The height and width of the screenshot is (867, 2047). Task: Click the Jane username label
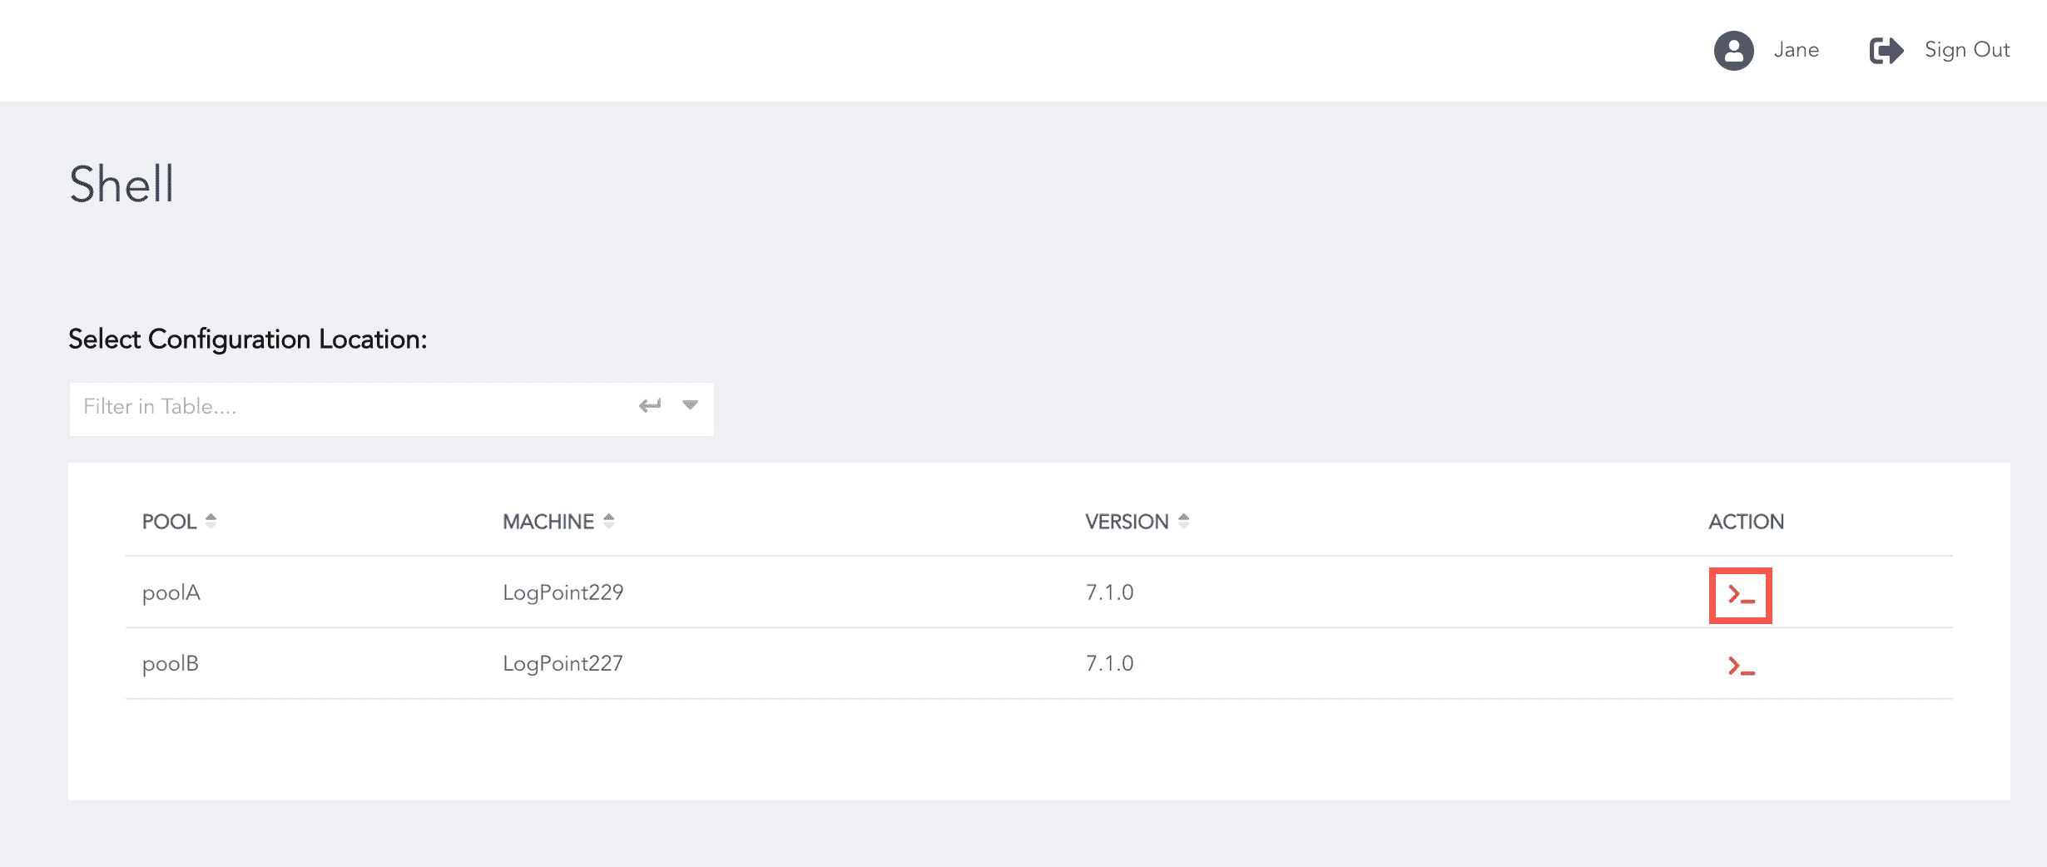1796,50
